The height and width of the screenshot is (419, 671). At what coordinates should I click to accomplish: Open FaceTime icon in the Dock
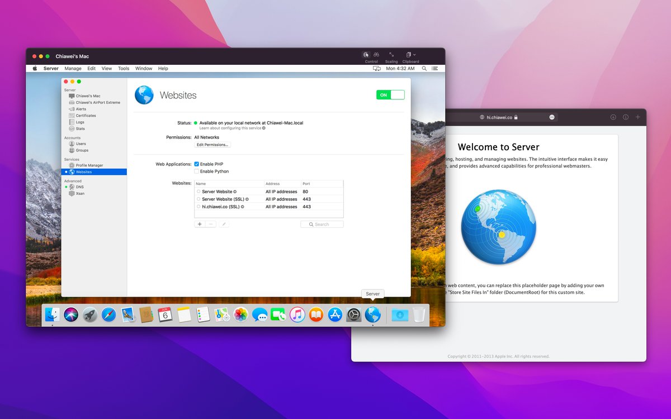coord(278,315)
